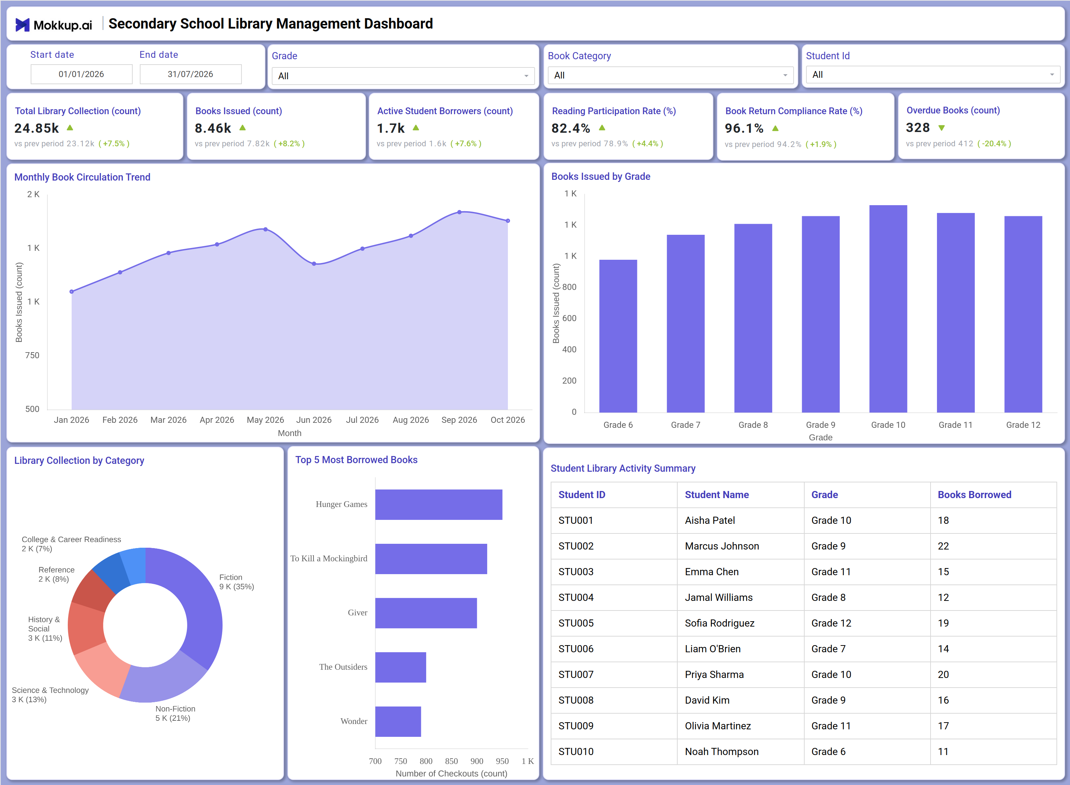
Task: Click the Jamal Williams cell
Action: (740, 597)
